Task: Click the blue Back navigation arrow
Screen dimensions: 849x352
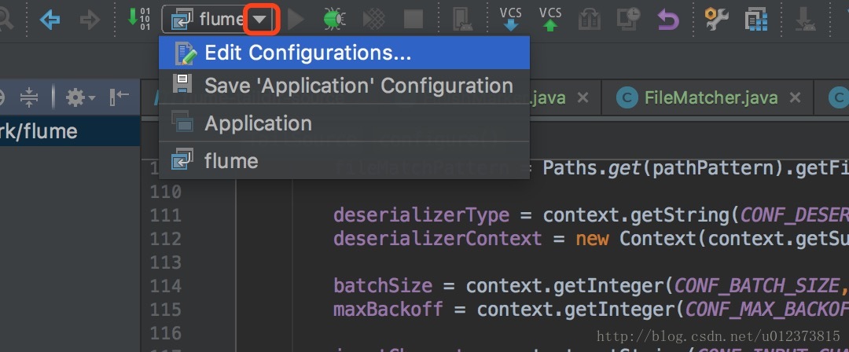Action: click(50, 20)
